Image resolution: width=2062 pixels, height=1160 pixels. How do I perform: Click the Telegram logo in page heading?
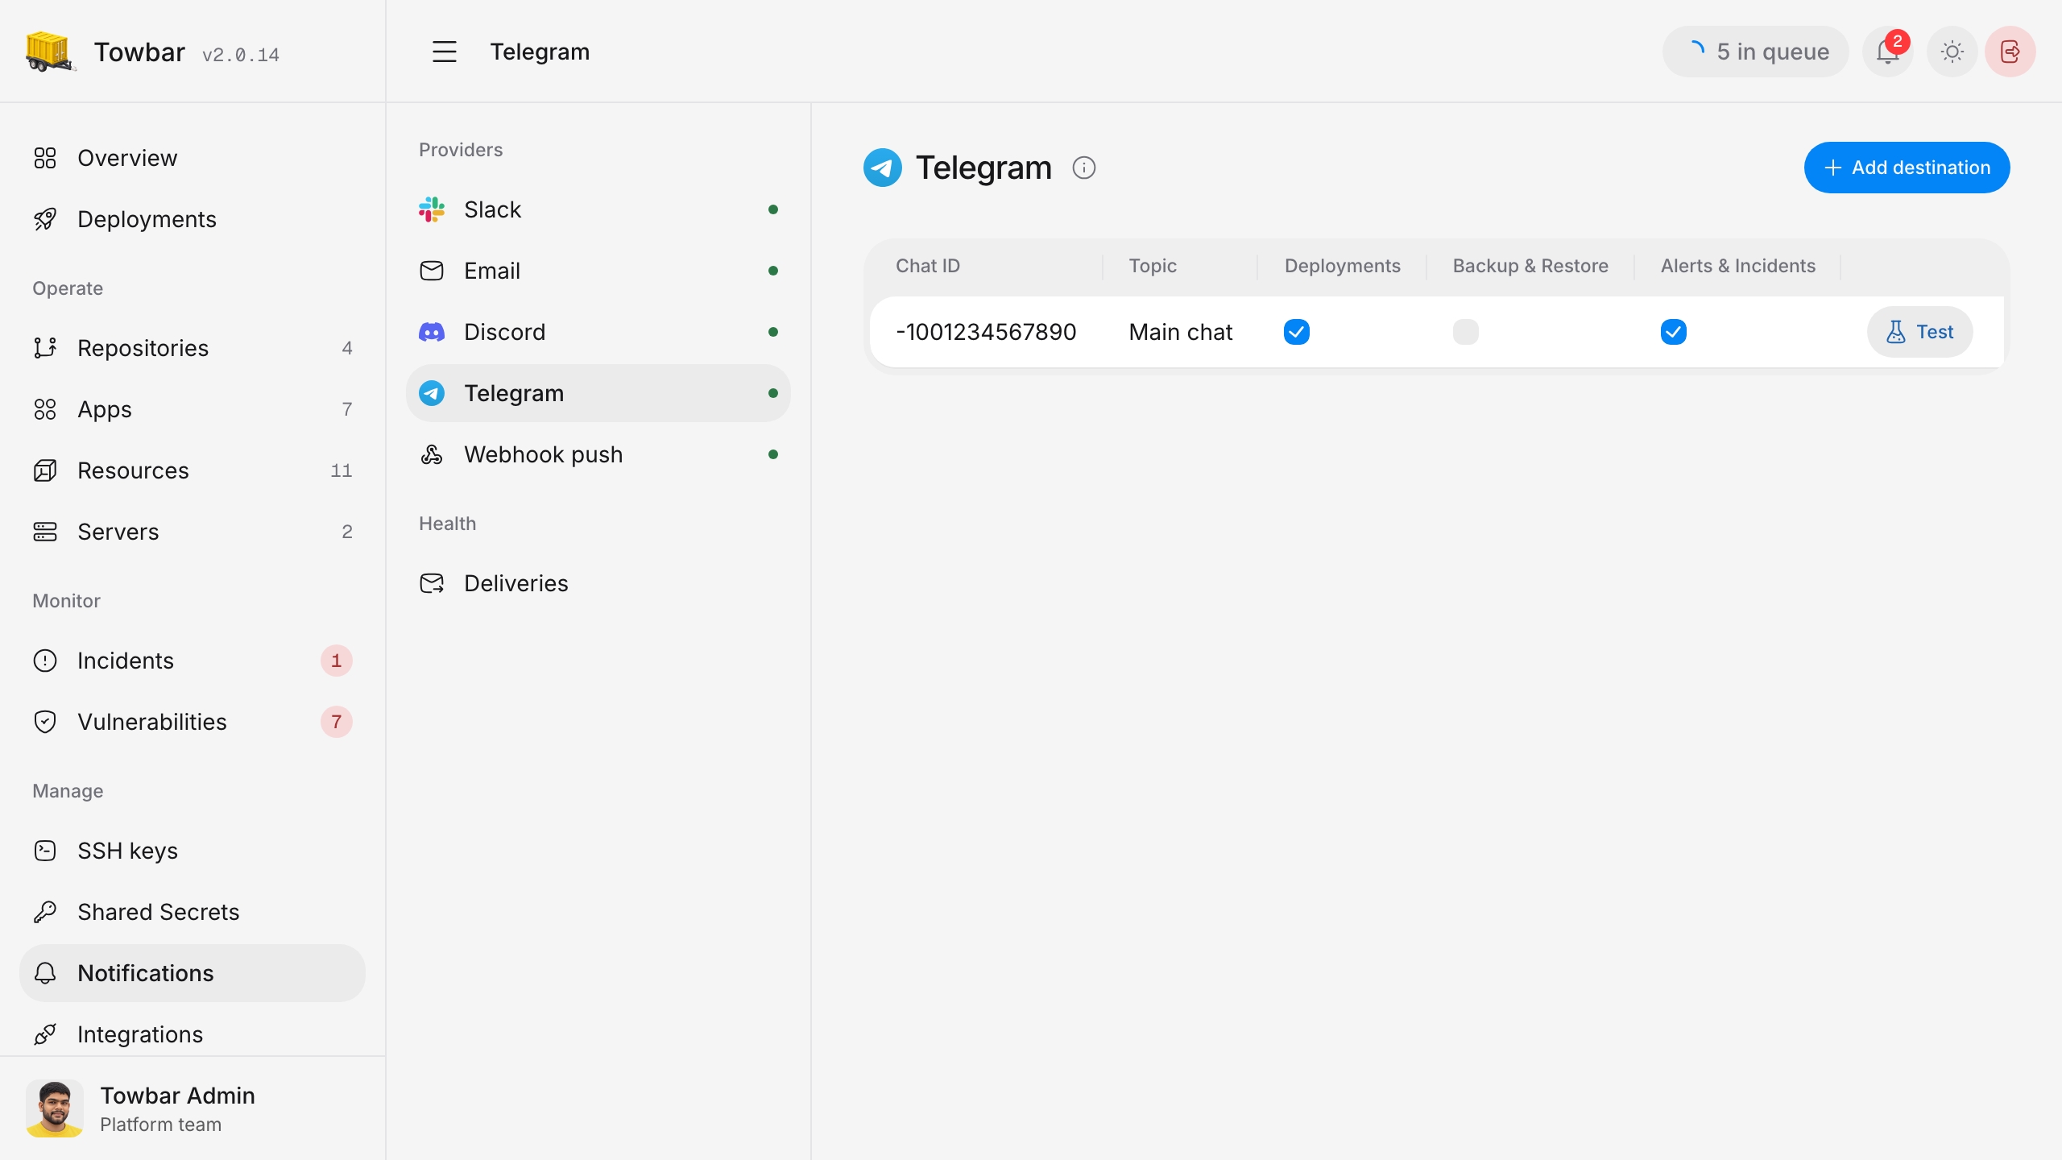point(882,168)
